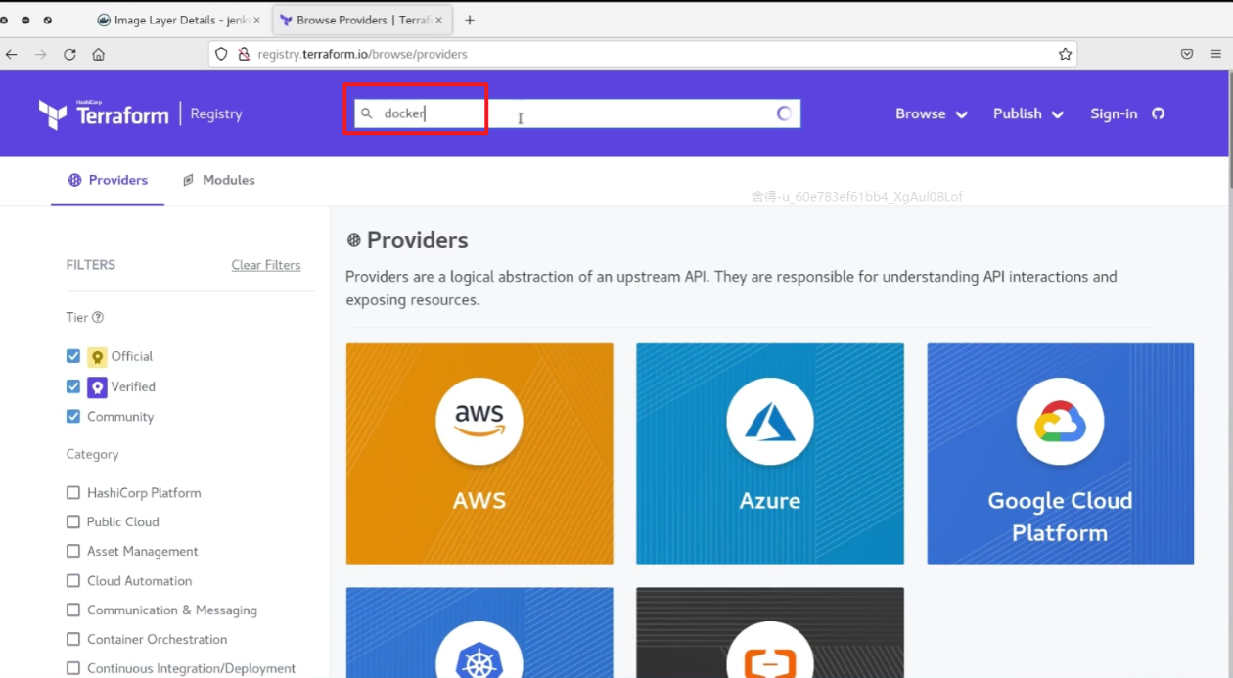Image resolution: width=1233 pixels, height=678 pixels.
Task: Close the Image Layer Details tab
Action: (257, 20)
